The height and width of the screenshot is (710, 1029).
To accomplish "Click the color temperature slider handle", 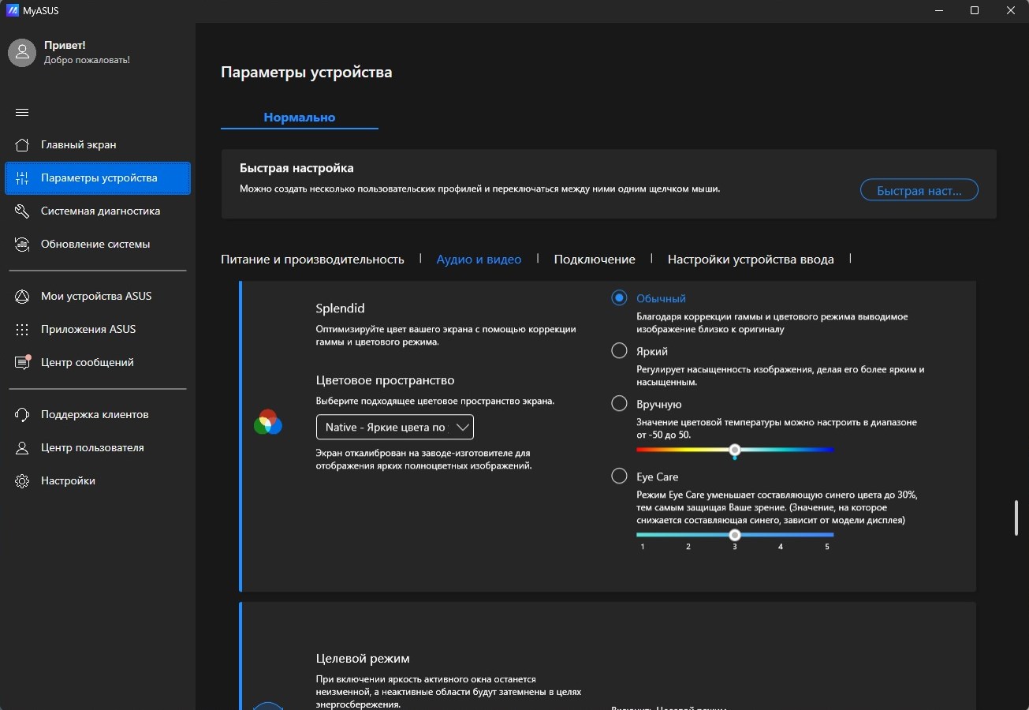I will click(735, 450).
